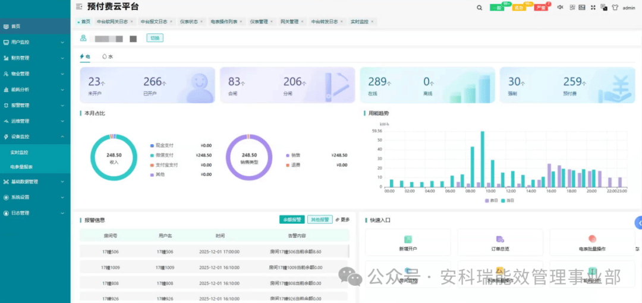Screen dimensions: 642x303
Task: Click the search magnifier icon in header
Action: [480, 8]
